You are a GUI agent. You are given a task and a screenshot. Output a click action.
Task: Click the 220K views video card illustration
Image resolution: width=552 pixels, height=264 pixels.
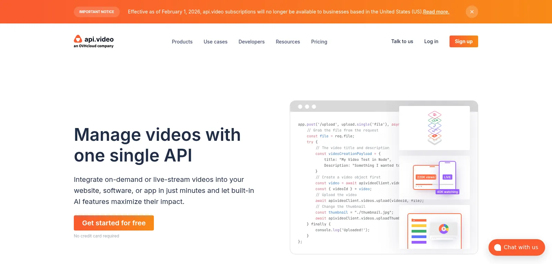point(426,177)
